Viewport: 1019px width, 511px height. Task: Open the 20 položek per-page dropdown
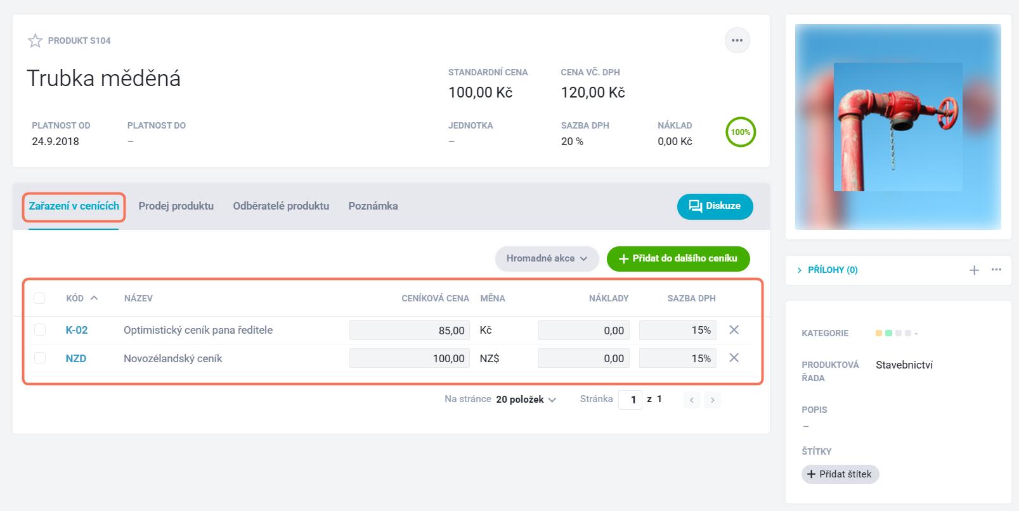[526, 400]
